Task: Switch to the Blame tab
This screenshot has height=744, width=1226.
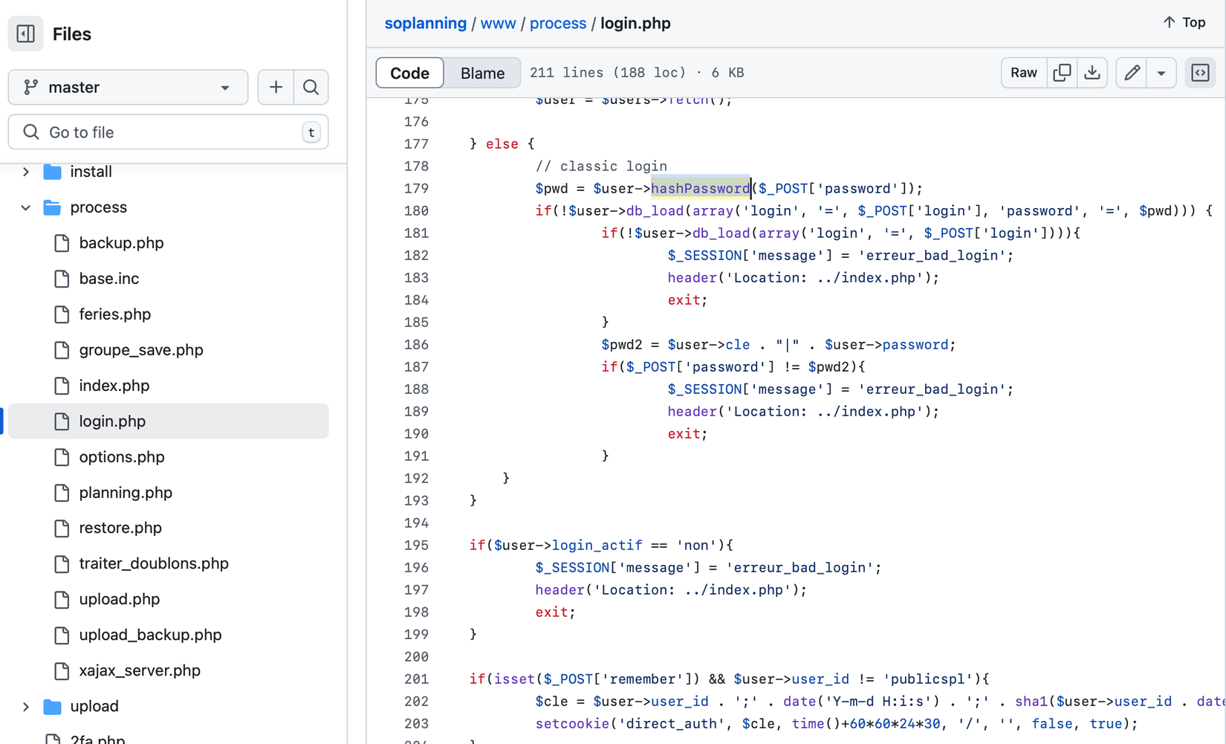Action: click(482, 73)
